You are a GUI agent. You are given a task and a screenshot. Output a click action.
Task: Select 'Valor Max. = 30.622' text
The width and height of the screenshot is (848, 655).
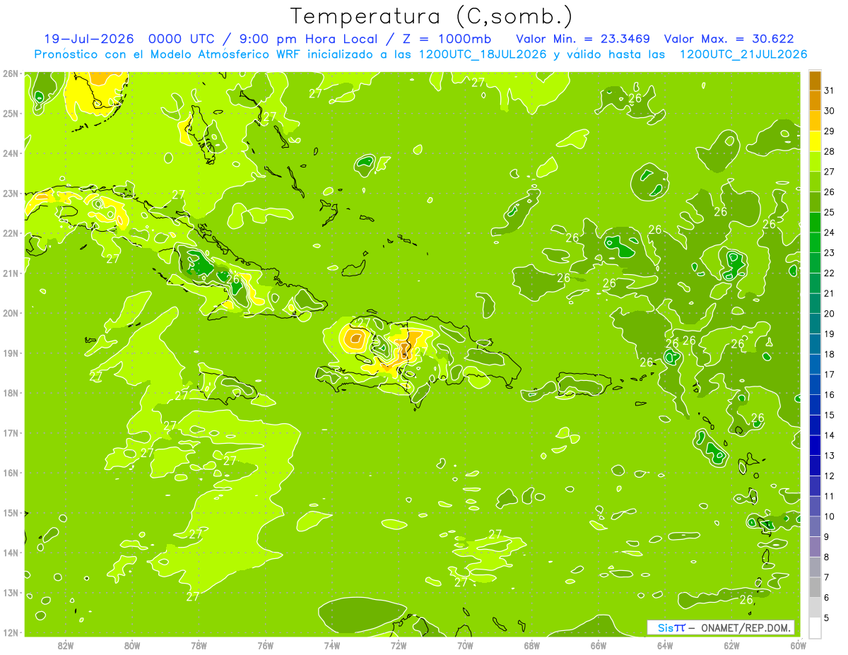(730, 39)
